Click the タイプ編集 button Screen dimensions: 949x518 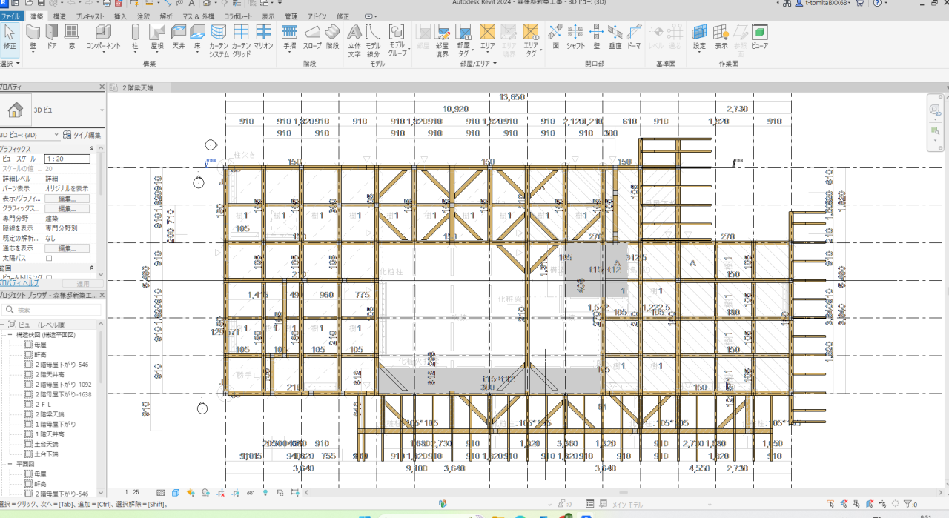pos(83,135)
